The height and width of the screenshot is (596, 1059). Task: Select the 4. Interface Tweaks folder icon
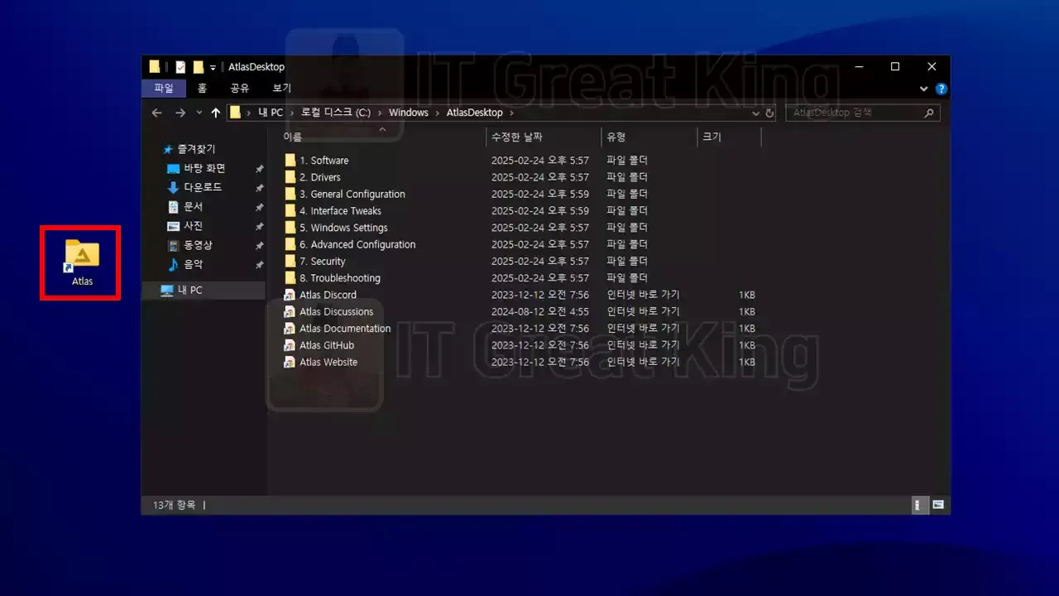[x=290, y=211]
